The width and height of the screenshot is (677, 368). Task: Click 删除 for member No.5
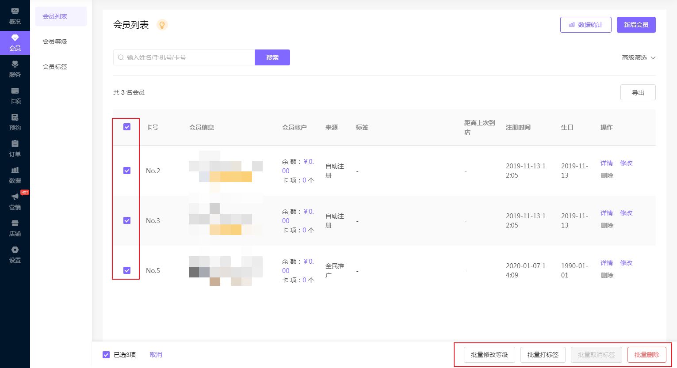point(607,275)
